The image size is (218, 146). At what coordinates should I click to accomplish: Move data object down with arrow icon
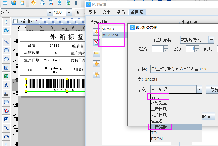coord(96,75)
